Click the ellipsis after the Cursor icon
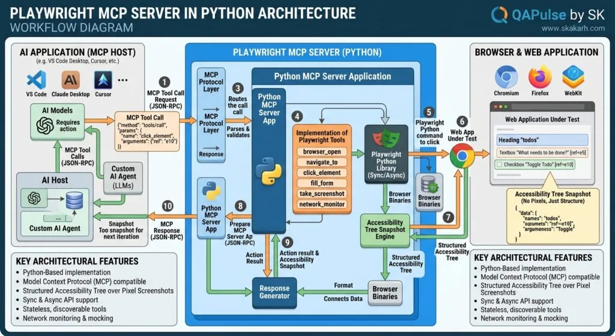615x336 pixels. click(123, 80)
